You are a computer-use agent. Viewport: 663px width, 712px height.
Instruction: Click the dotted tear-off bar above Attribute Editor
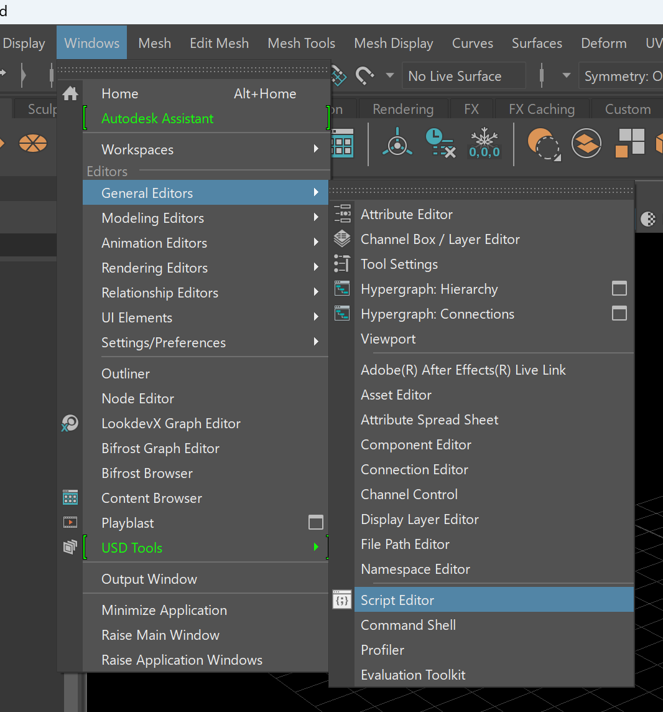pyautogui.click(x=481, y=190)
